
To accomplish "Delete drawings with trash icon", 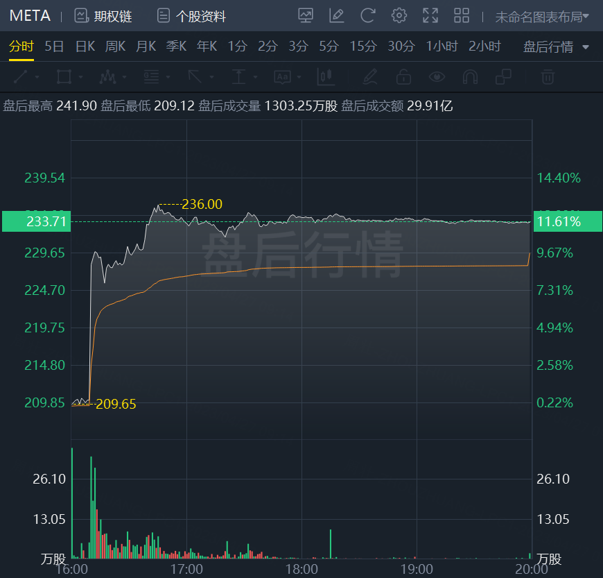I will (548, 77).
